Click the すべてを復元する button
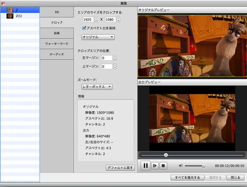This screenshot has height=187, width=247. 187,178
